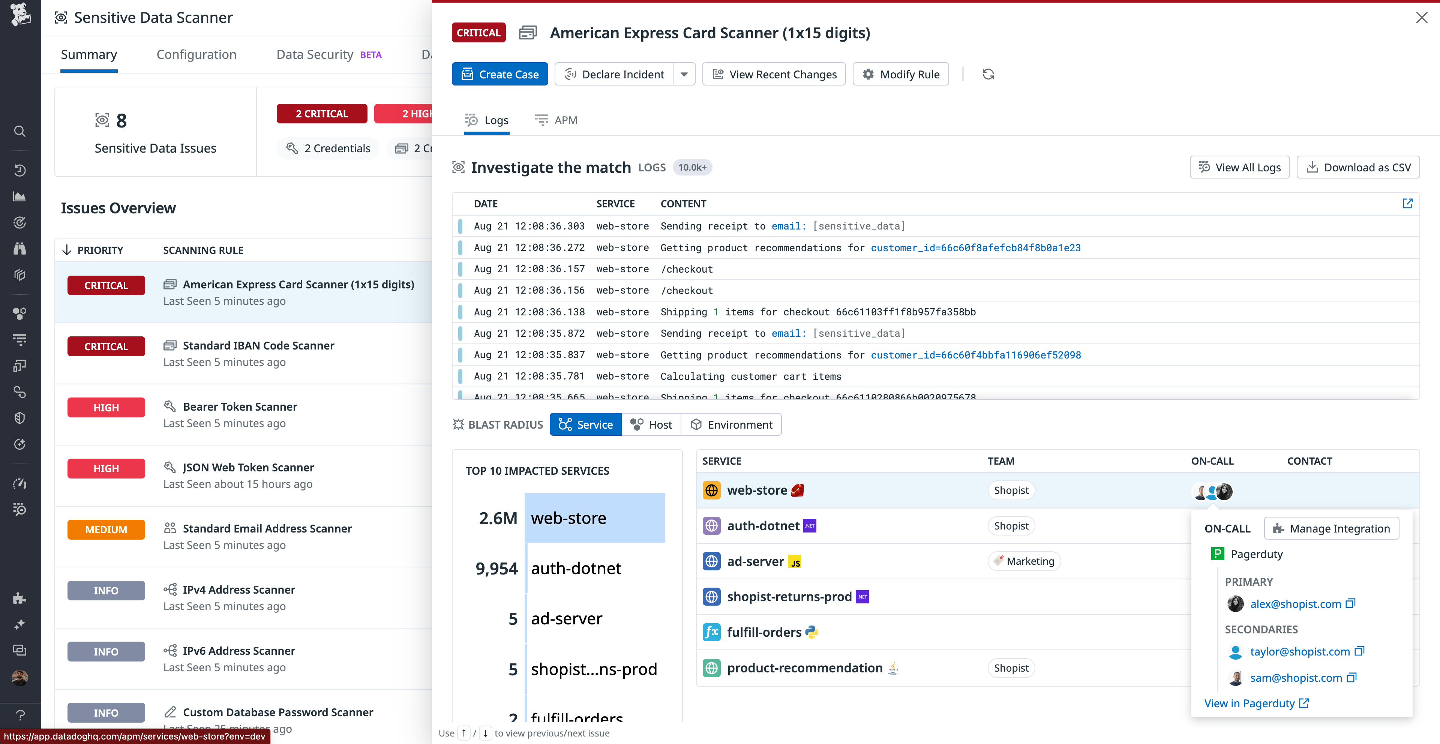The width and height of the screenshot is (1440, 744).
Task: Toggle the Priority sort arrow in Issues Overview
Action: click(67, 250)
